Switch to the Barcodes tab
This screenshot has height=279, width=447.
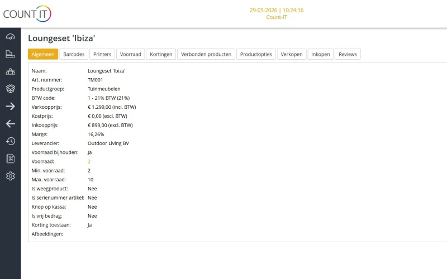74,54
